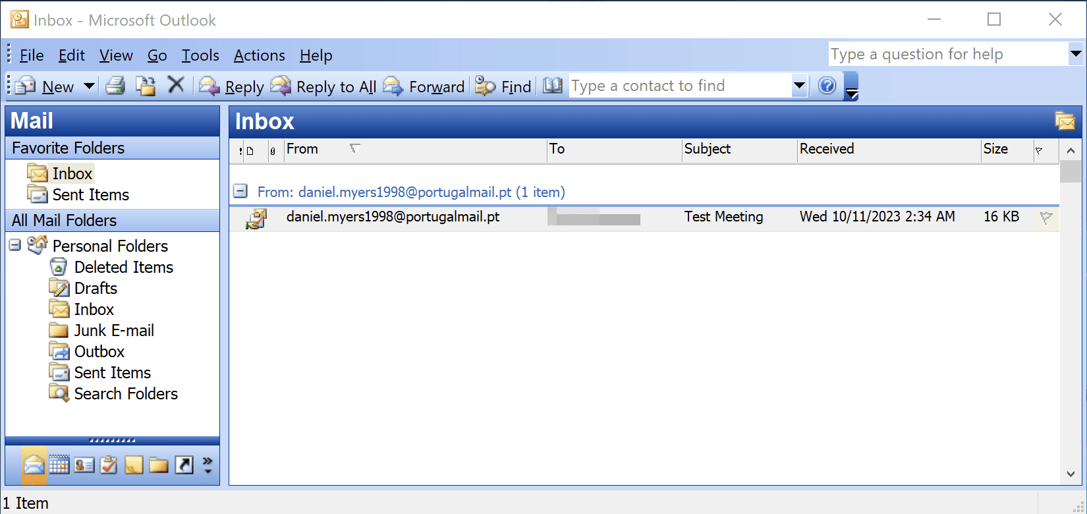This screenshot has width=1087, height=514.
Task: Click the New mail message button
Action: [x=45, y=86]
